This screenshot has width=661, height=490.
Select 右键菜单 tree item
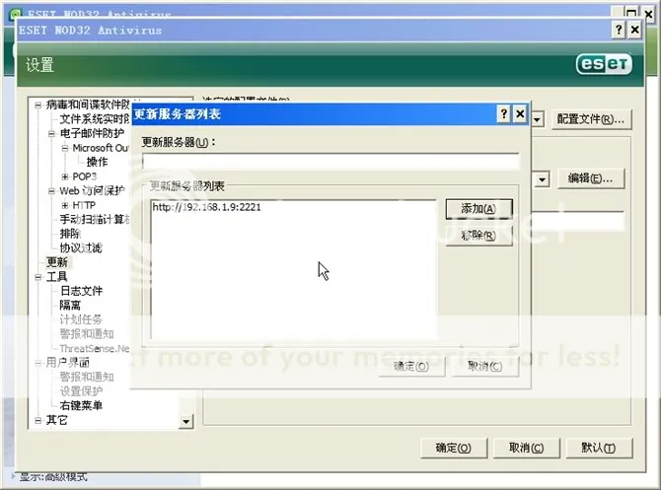click(81, 405)
